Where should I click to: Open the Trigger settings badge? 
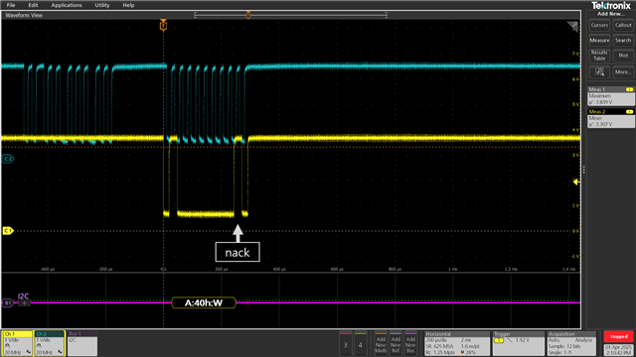pos(518,343)
